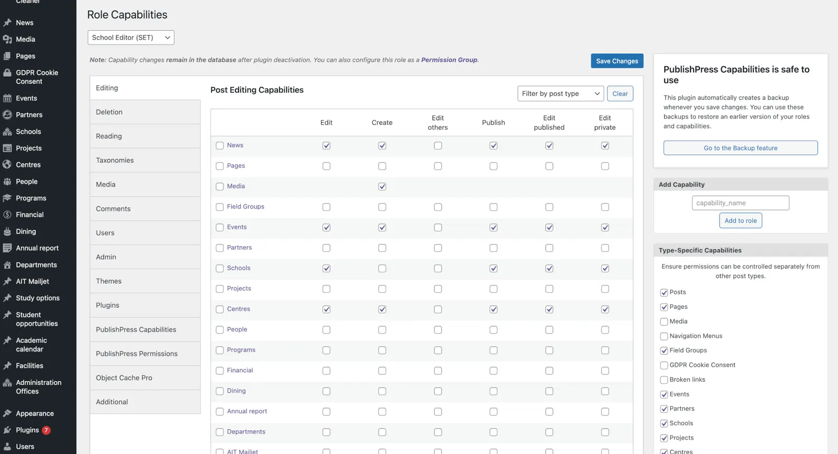Open the Deletion capabilities tab
This screenshot has width=838, height=454.
[145, 112]
